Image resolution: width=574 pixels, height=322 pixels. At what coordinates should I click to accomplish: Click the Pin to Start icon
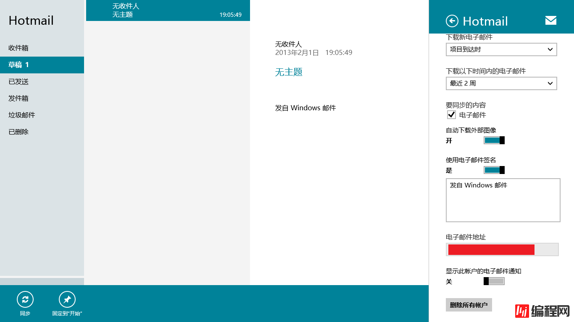67,299
